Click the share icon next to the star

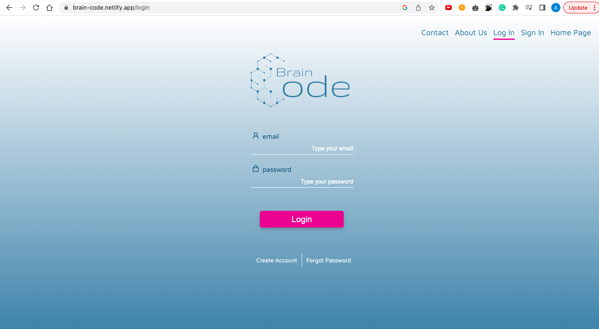coord(418,7)
